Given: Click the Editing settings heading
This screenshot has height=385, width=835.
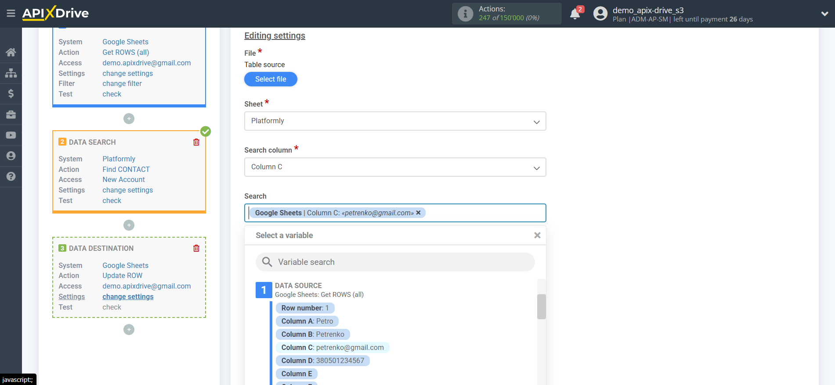Looking at the screenshot, I should [275, 36].
